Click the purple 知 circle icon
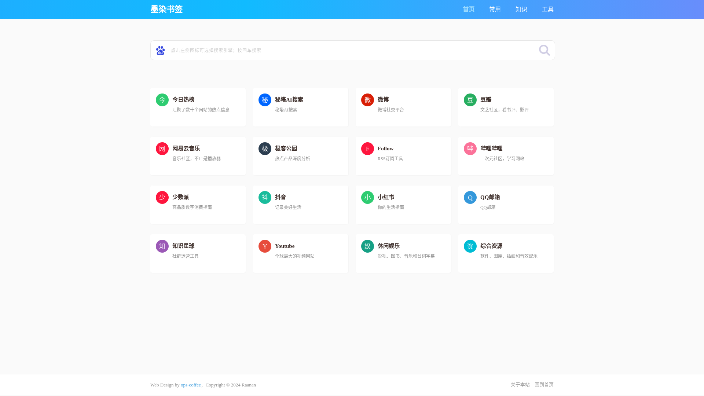 (162, 246)
